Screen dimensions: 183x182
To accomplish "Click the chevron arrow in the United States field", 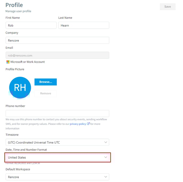I will point(106,157).
